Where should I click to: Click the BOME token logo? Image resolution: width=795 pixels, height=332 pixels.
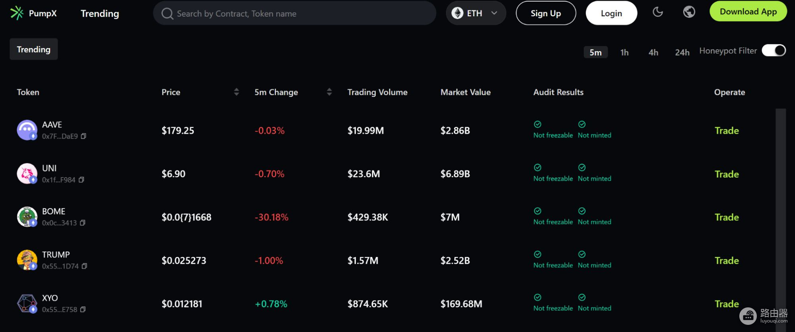point(27,217)
